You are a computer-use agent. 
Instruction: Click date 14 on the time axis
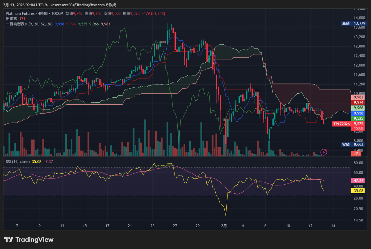click(x=333, y=226)
